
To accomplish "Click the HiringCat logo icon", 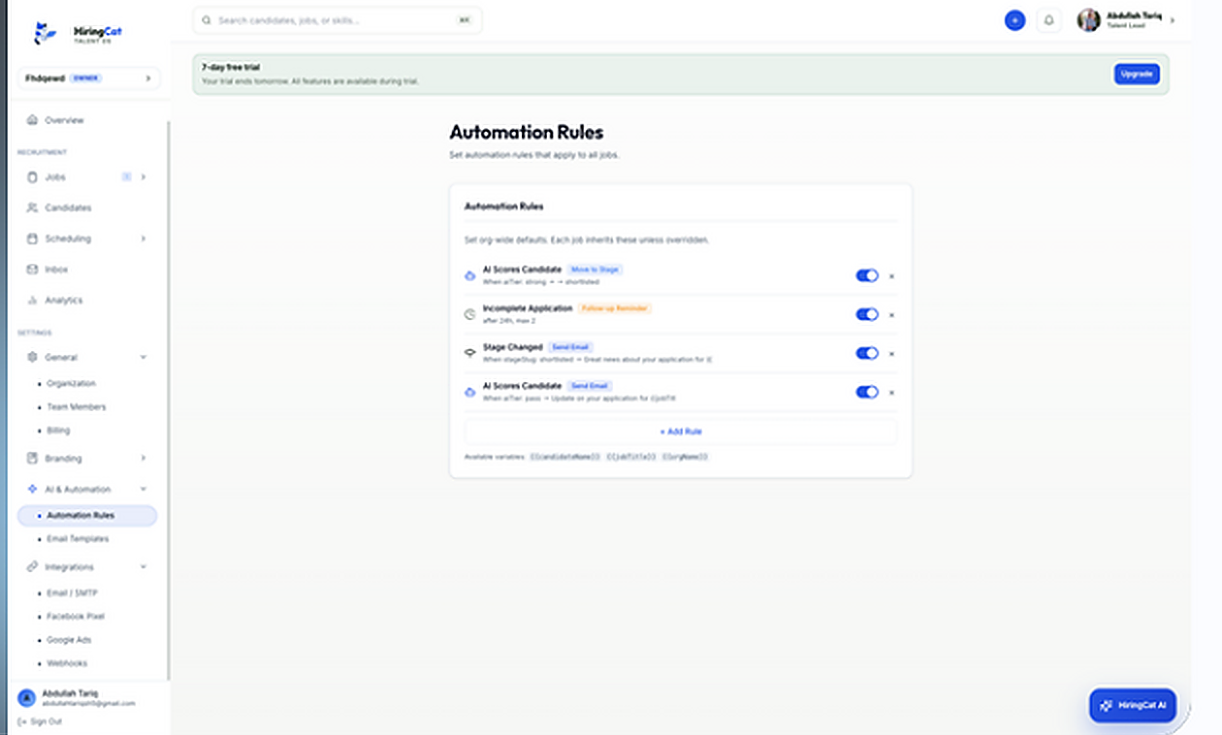I will pyautogui.click(x=43, y=33).
